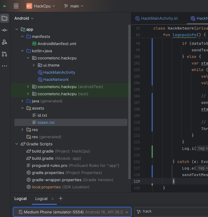Open the Pull Requests sidebar icon
This screenshot has height=217, width=208.
[4, 54]
